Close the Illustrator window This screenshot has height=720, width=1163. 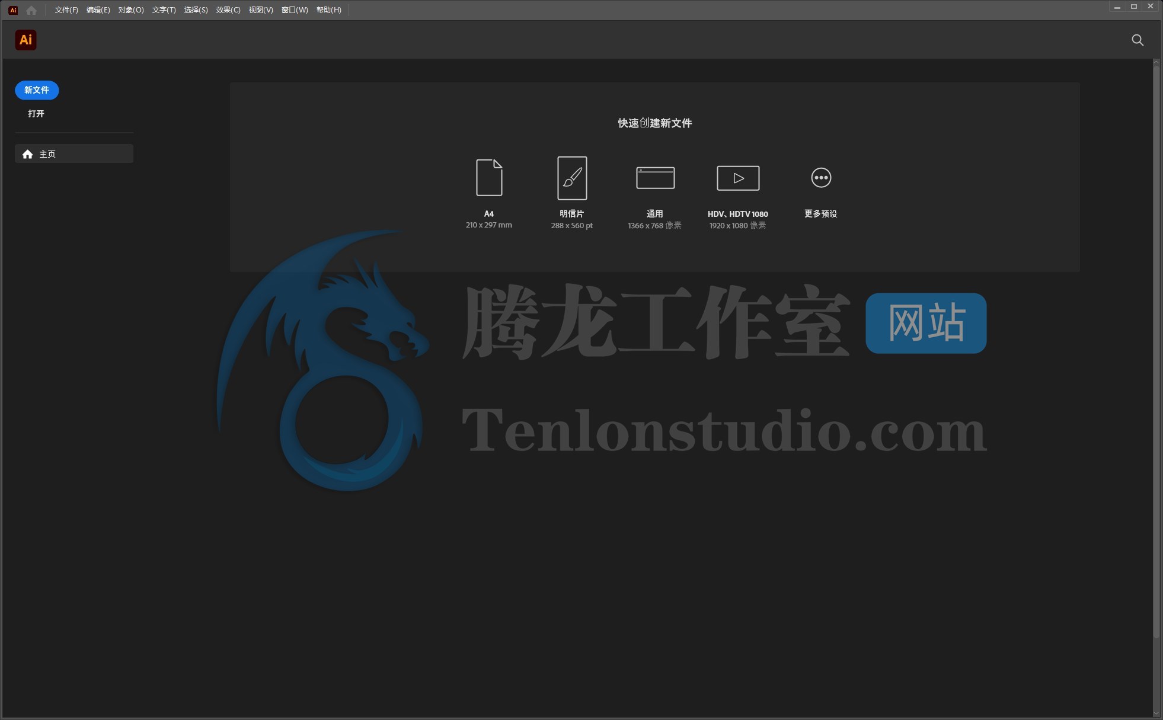point(1151,7)
